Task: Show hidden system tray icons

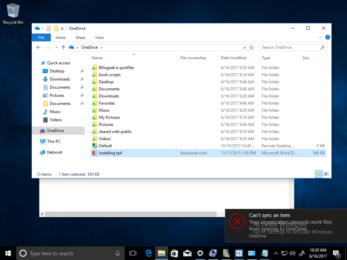Action: point(276,253)
